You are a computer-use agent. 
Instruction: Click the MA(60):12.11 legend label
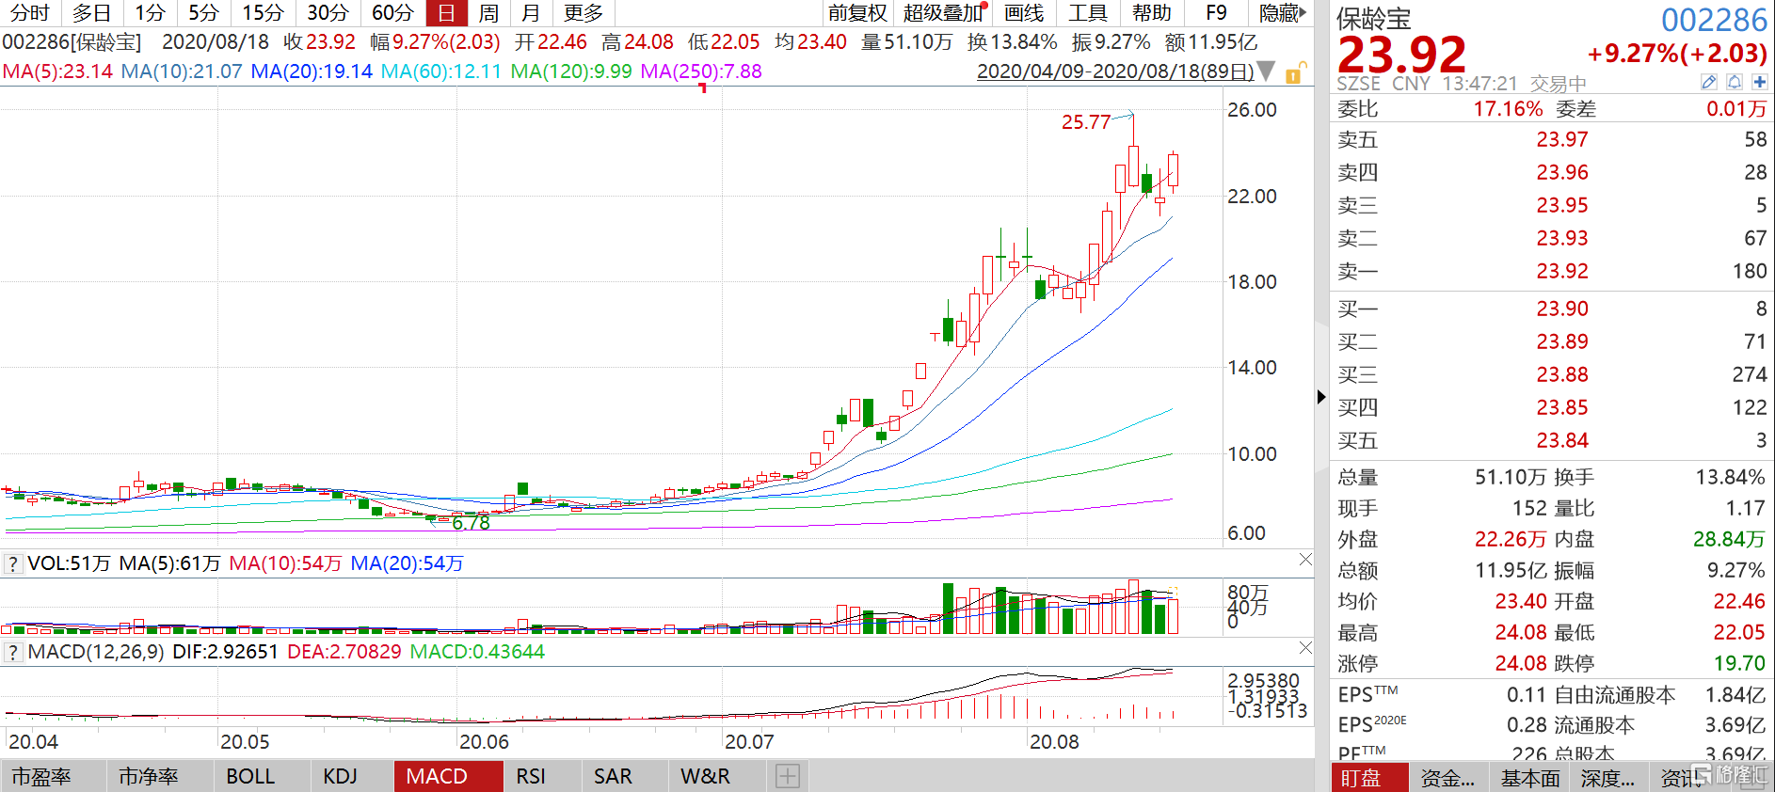coord(441,71)
